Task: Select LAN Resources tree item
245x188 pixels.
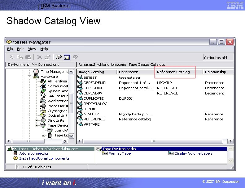Action: [58, 96]
